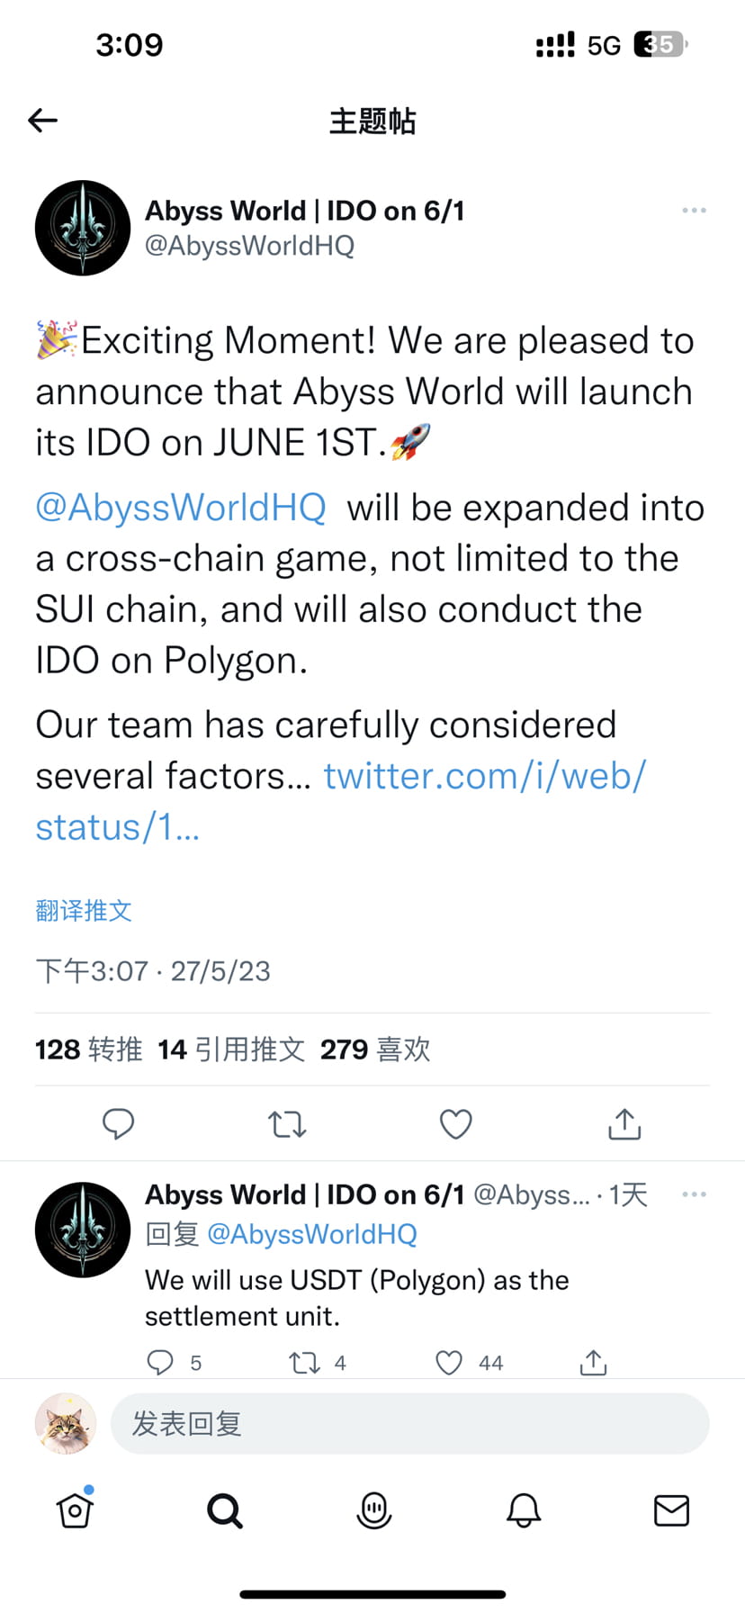Open the share sheet icon
This screenshot has width=745, height=1613.
pos(624,1123)
